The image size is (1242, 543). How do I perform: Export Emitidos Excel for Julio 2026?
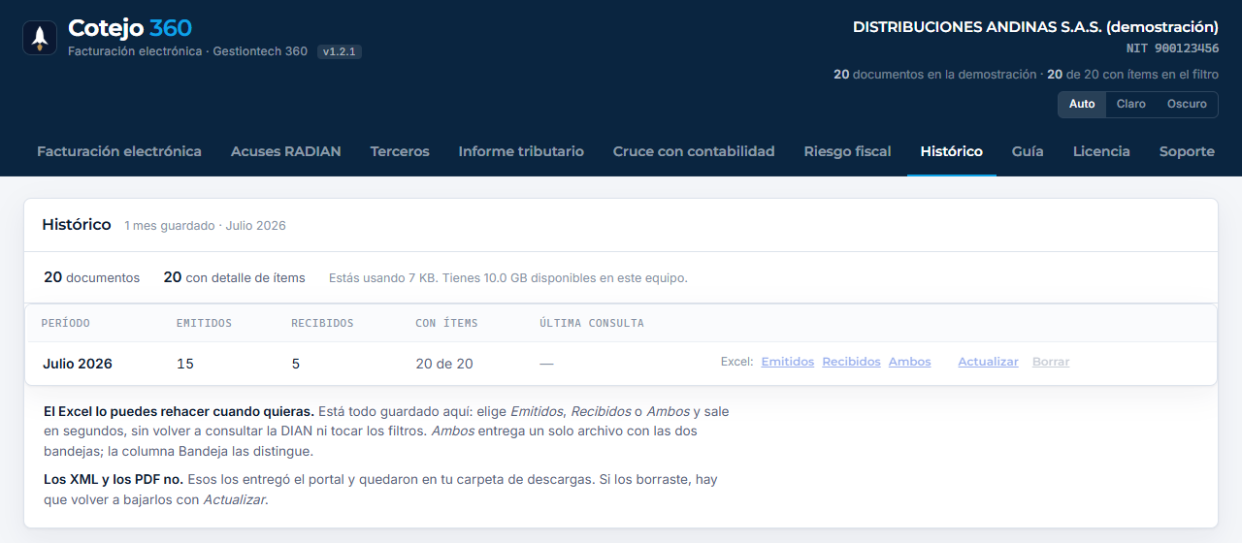pyautogui.click(x=788, y=362)
